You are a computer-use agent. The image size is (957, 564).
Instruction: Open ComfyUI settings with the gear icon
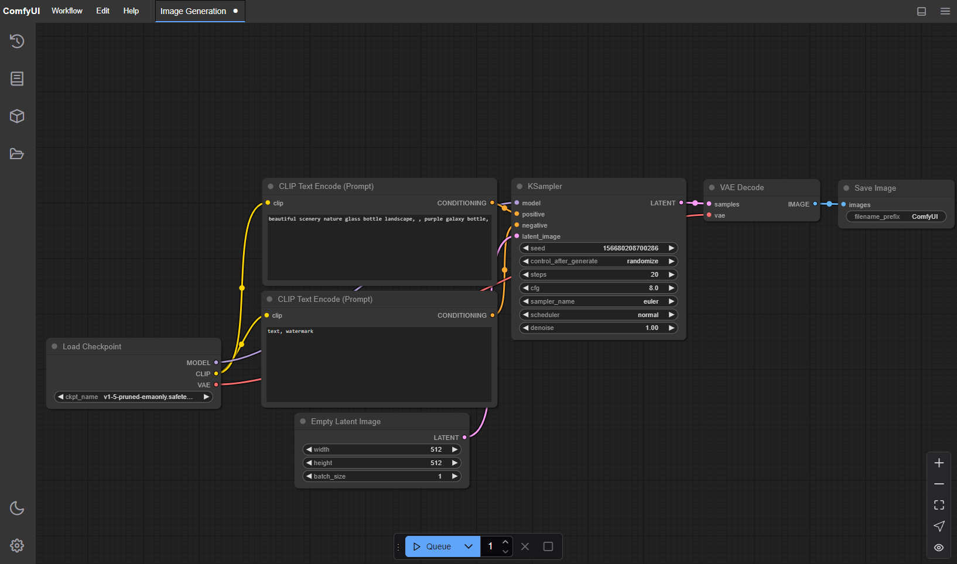point(17,545)
